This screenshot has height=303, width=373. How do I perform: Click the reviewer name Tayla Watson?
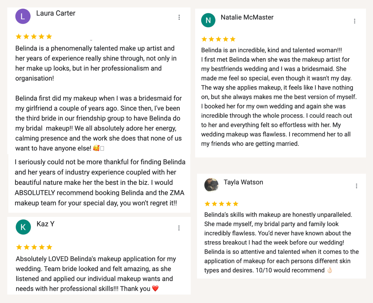point(243,182)
